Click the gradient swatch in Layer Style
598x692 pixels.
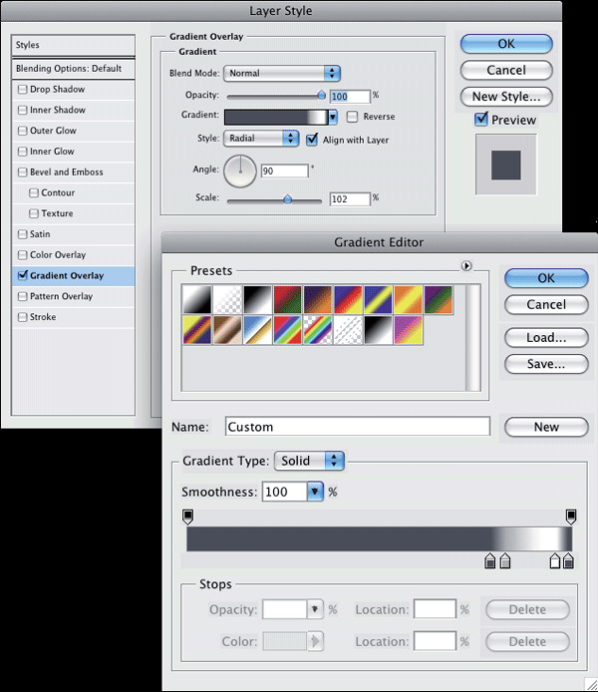pos(276,118)
